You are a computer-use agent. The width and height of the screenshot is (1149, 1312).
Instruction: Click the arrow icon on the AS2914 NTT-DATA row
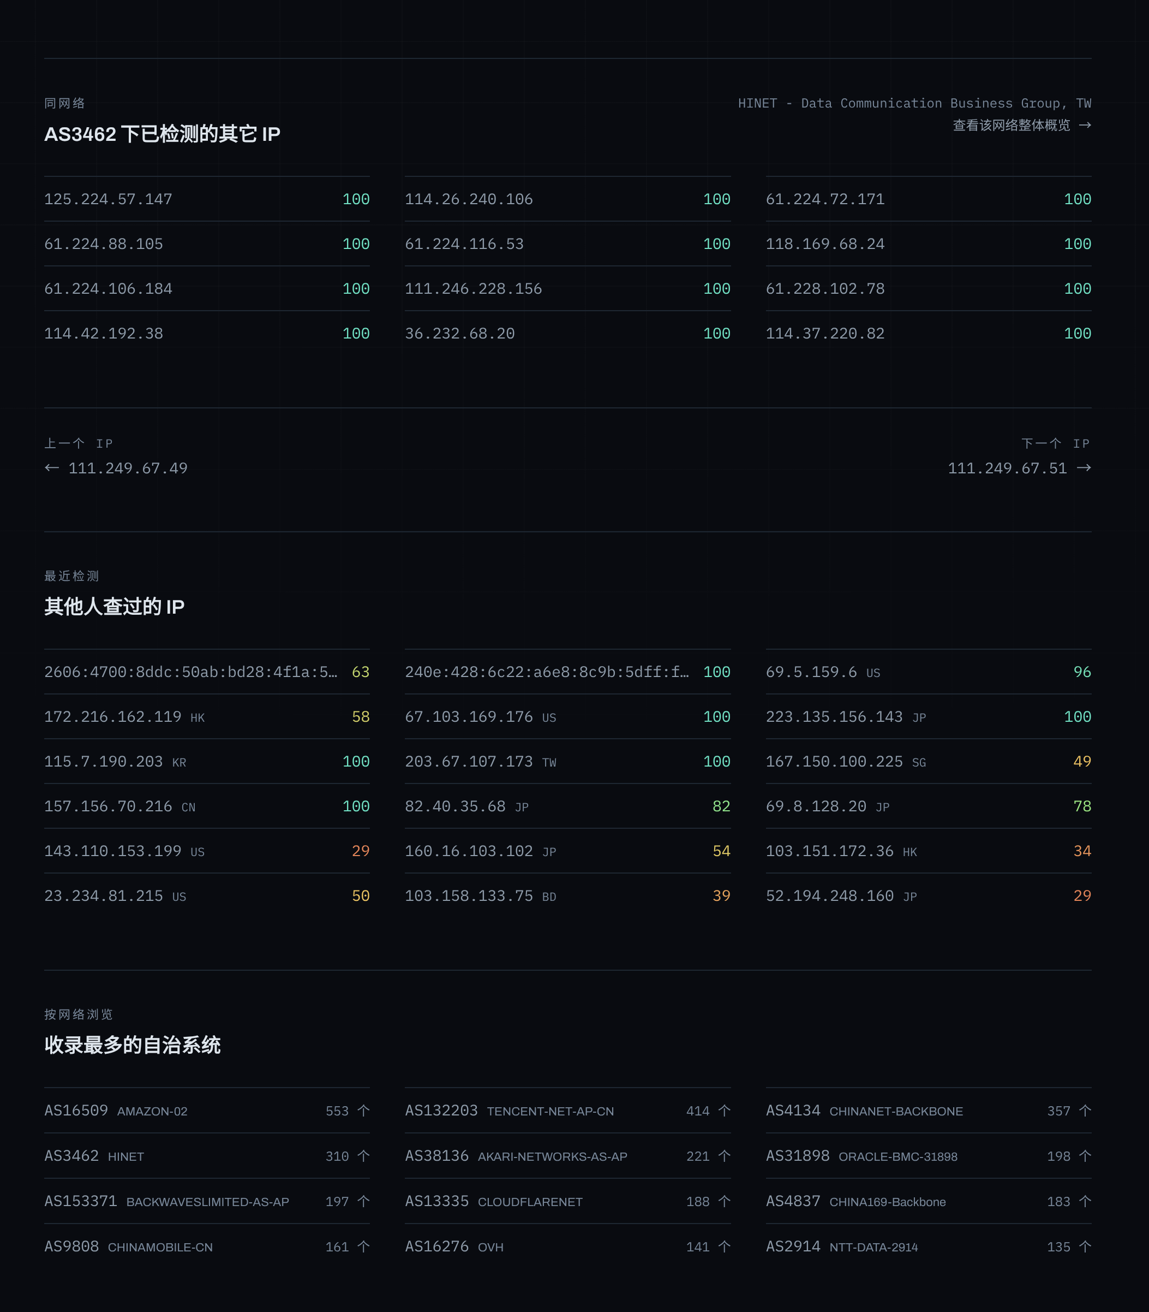pyautogui.click(x=1085, y=1246)
